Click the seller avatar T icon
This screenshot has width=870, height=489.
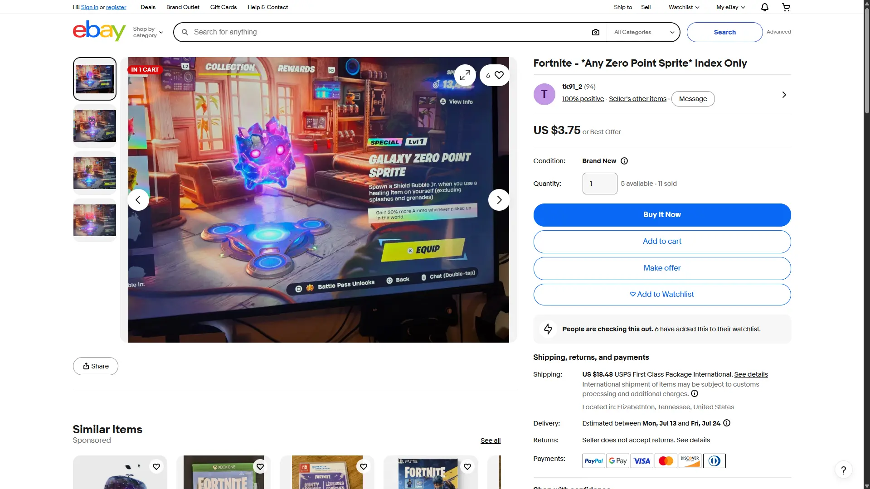point(544,94)
